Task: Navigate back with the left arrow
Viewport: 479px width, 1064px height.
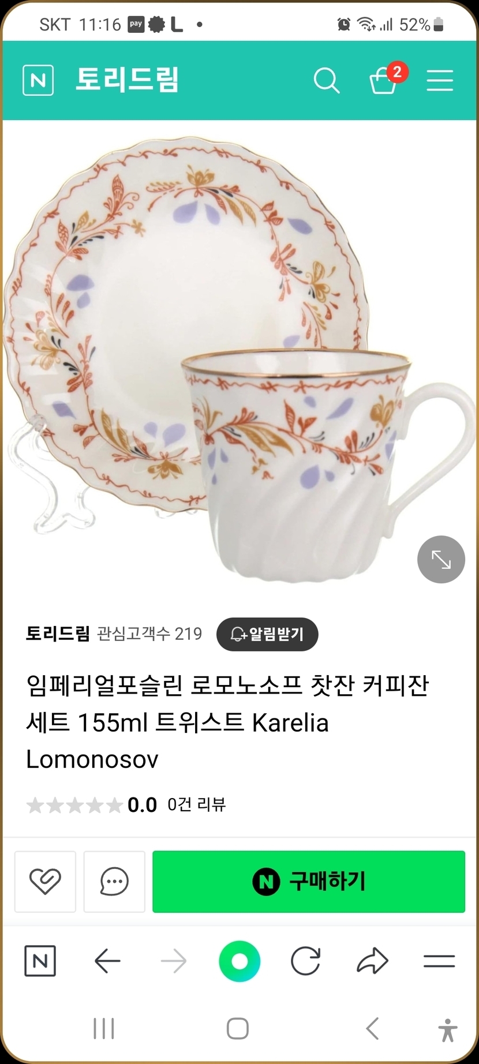Action: pos(107,961)
